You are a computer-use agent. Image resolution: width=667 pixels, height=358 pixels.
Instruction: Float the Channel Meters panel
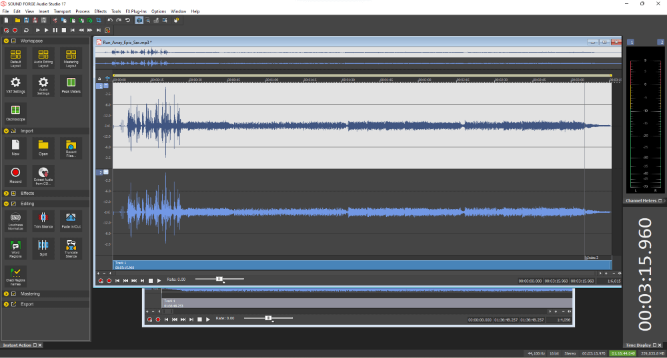[660, 201]
